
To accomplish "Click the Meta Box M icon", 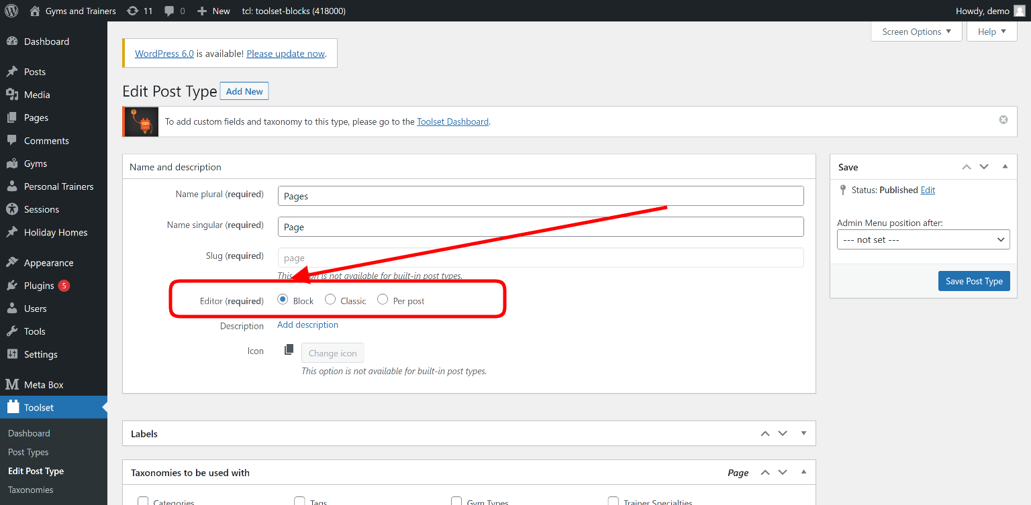I will pyautogui.click(x=12, y=384).
